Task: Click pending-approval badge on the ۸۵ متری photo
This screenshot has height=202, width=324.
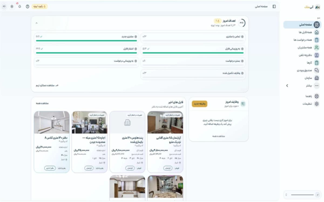Action: [173, 115]
